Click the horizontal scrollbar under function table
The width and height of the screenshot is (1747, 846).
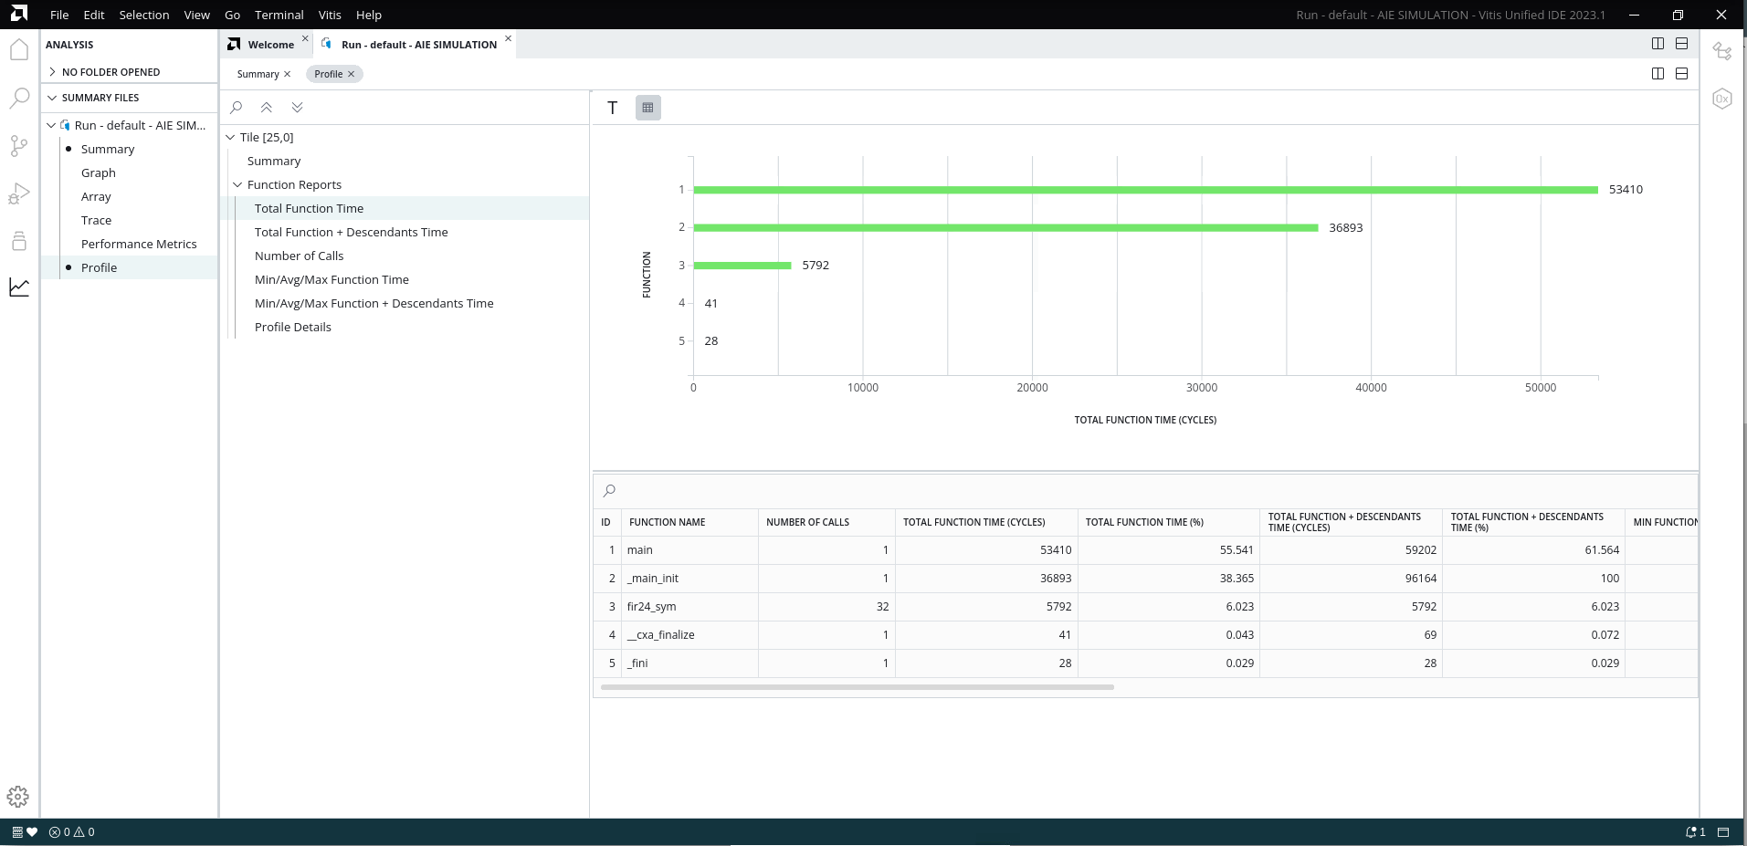click(857, 687)
